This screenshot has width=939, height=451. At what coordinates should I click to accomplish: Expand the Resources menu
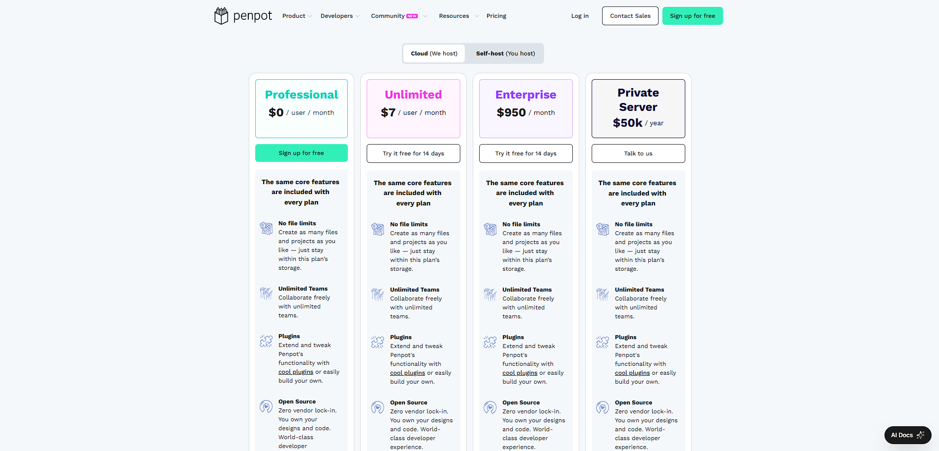pyautogui.click(x=459, y=16)
